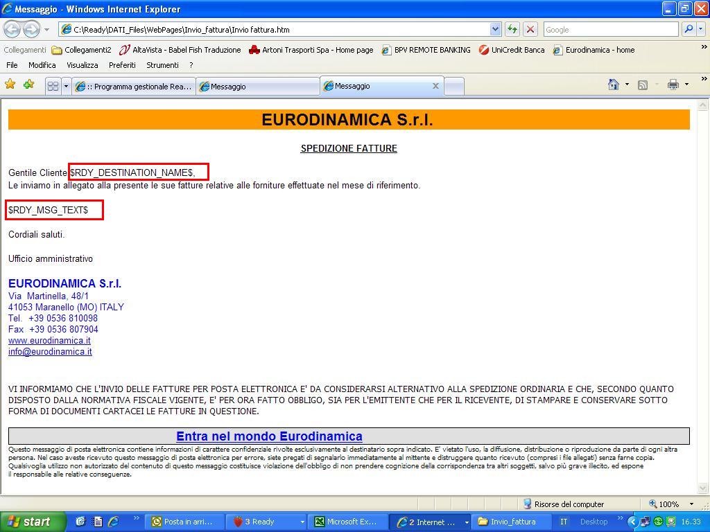
Task: Click the Google search box
Action: [x=611, y=30]
